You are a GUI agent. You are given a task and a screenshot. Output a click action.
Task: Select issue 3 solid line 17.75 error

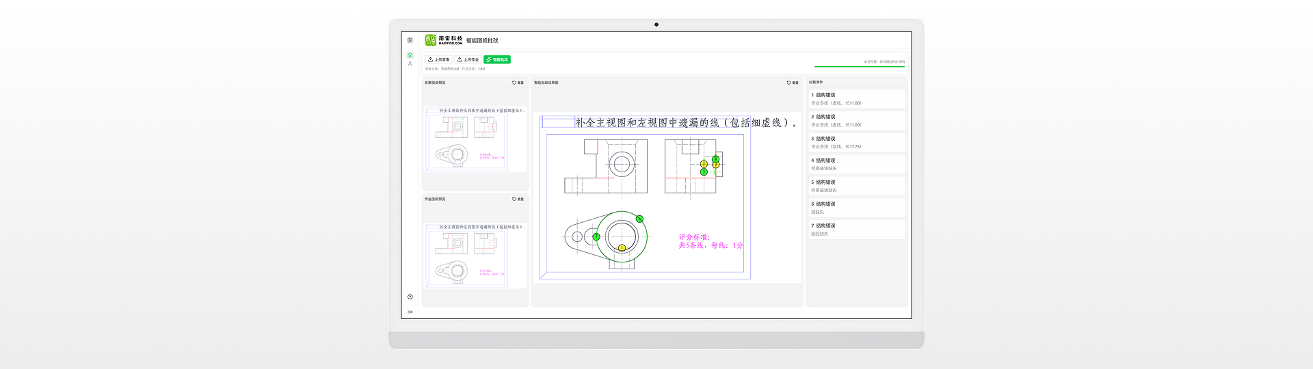(x=857, y=142)
